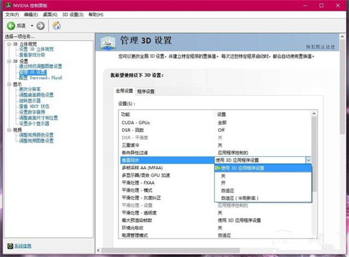Toggle the vertical sync combo box arrow
Screen dimensions: 349x257
[308, 160]
